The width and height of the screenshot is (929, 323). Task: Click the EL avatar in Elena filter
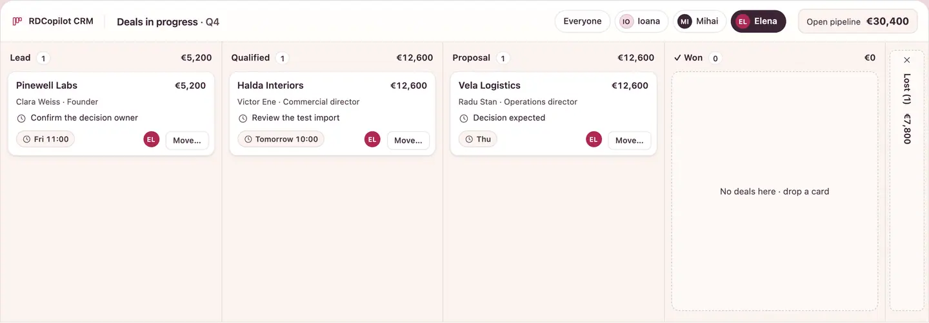[743, 21]
